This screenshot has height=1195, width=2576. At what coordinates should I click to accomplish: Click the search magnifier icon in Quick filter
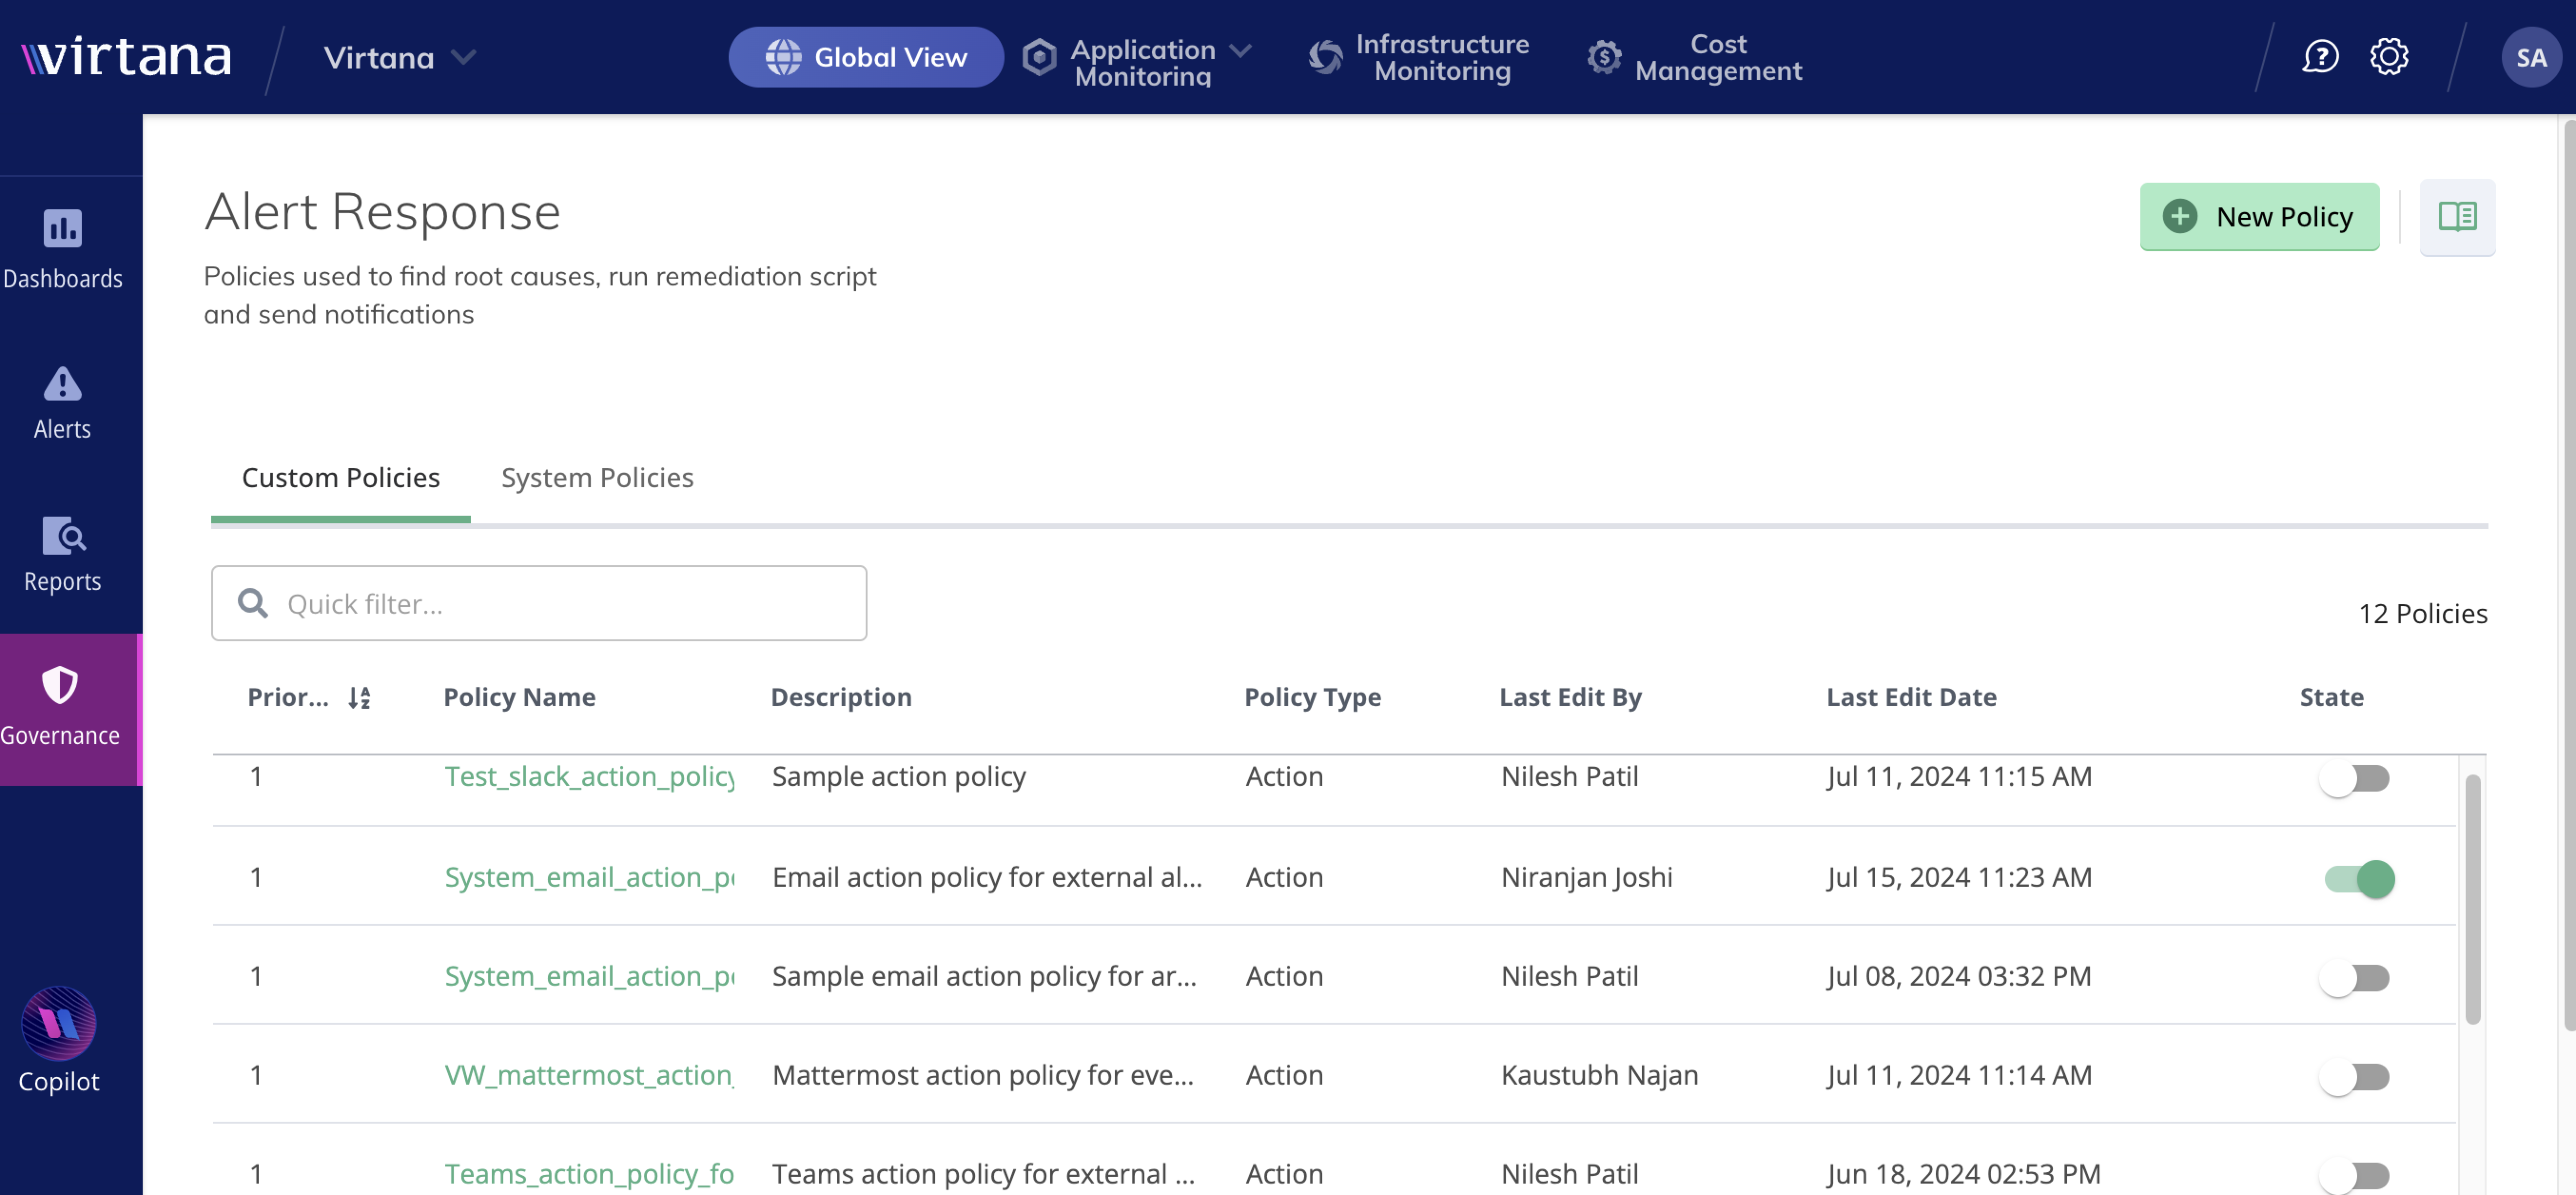click(252, 603)
